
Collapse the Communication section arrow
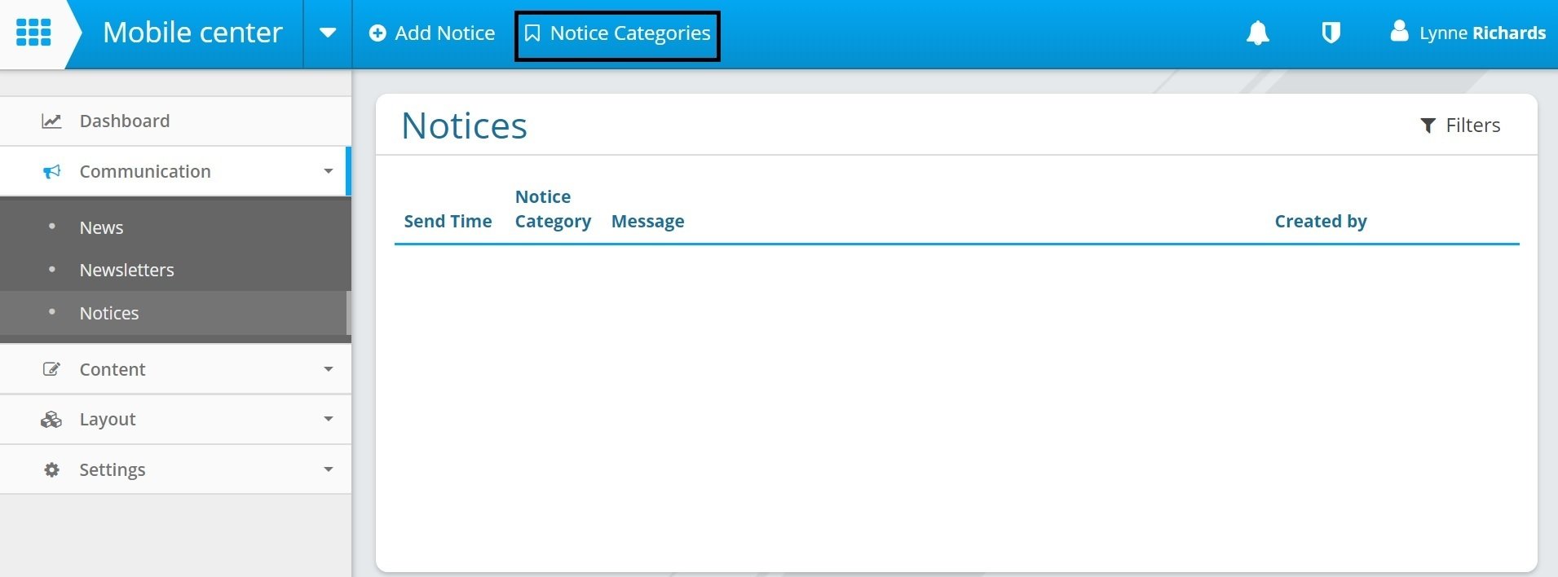pos(329,171)
